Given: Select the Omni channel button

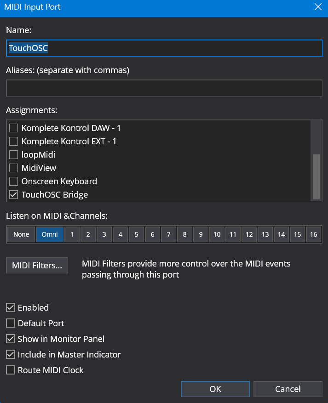Looking at the screenshot, I should (x=50, y=234).
